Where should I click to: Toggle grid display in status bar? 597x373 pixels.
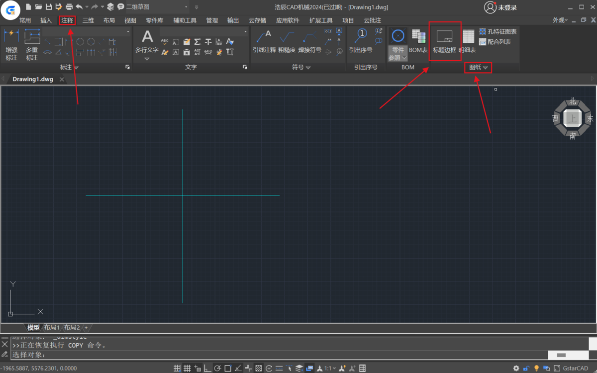(188, 369)
